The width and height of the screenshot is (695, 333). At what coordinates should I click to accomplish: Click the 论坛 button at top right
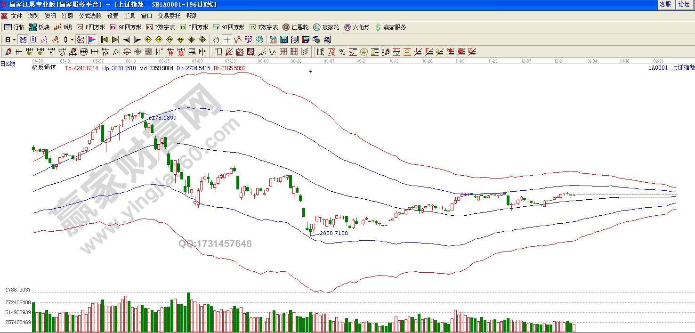click(x=683, y=4)
